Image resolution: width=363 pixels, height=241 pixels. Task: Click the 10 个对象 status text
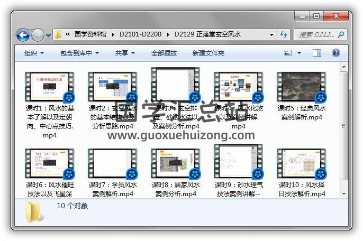72,206
